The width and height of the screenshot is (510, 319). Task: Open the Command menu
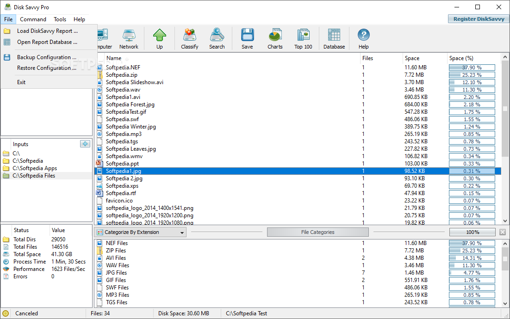pyautogui.click(x=33, y=19)
